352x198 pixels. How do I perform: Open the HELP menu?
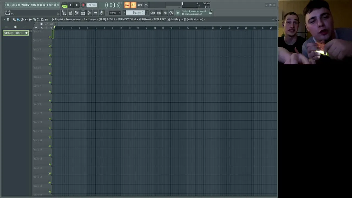tap(57, 5)
